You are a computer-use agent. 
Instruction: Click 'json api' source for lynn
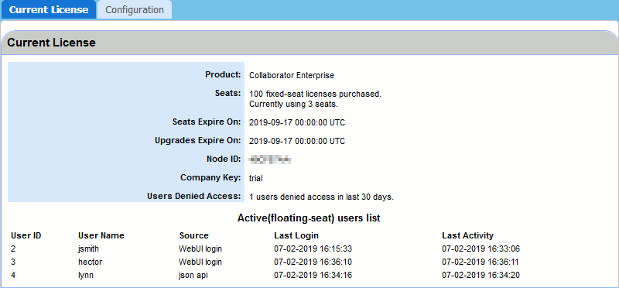point(193,275)
